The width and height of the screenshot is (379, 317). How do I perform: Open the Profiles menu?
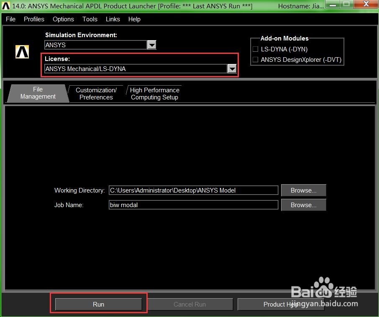coord(34,19)
